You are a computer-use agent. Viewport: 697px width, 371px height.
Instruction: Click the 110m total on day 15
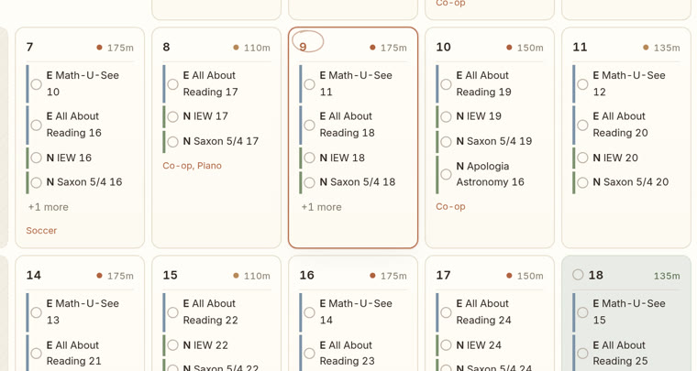257,276
